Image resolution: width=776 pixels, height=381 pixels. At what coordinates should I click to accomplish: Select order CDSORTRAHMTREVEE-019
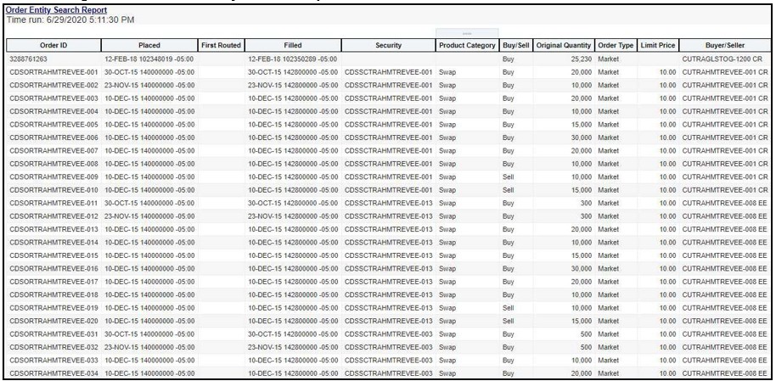pyautogui.click(x=54, y=308)
